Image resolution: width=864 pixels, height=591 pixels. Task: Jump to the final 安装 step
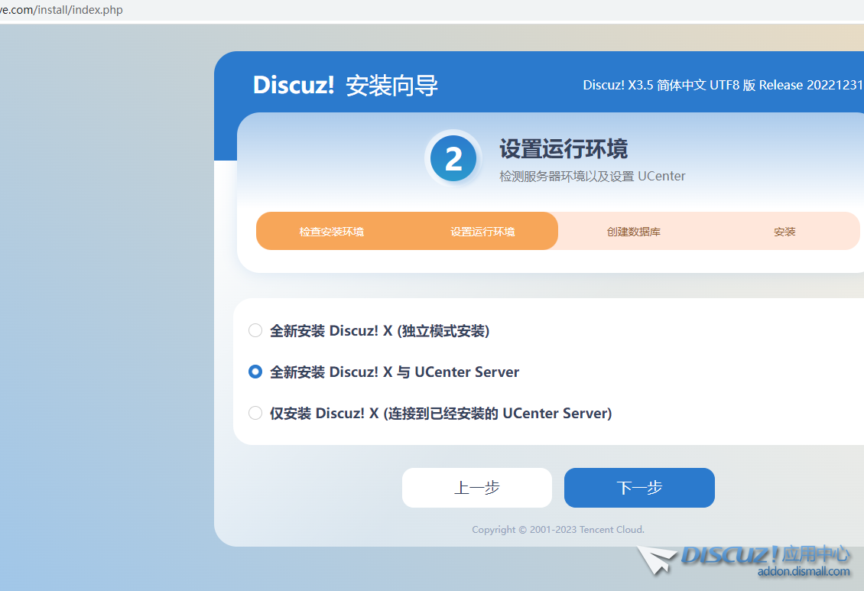point(784,232)
